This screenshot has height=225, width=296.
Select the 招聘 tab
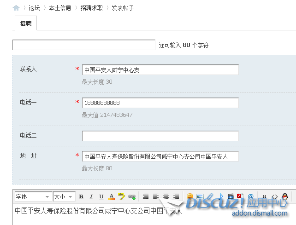click(26, 23)
